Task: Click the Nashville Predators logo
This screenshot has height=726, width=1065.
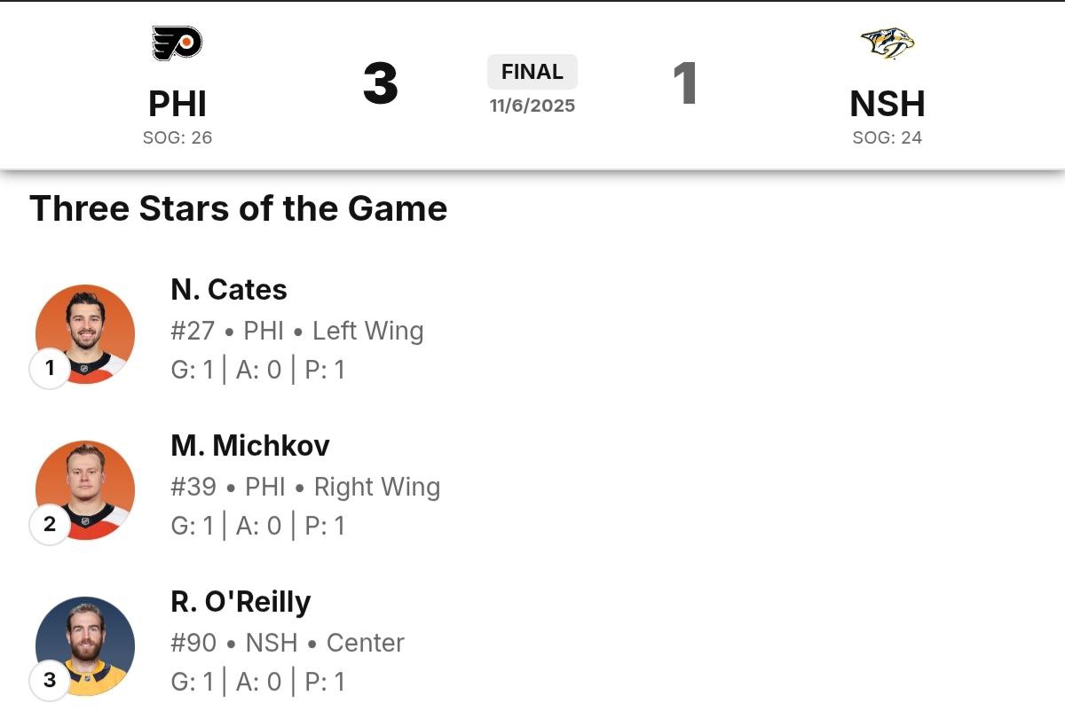Action: [x=887, y=43]
